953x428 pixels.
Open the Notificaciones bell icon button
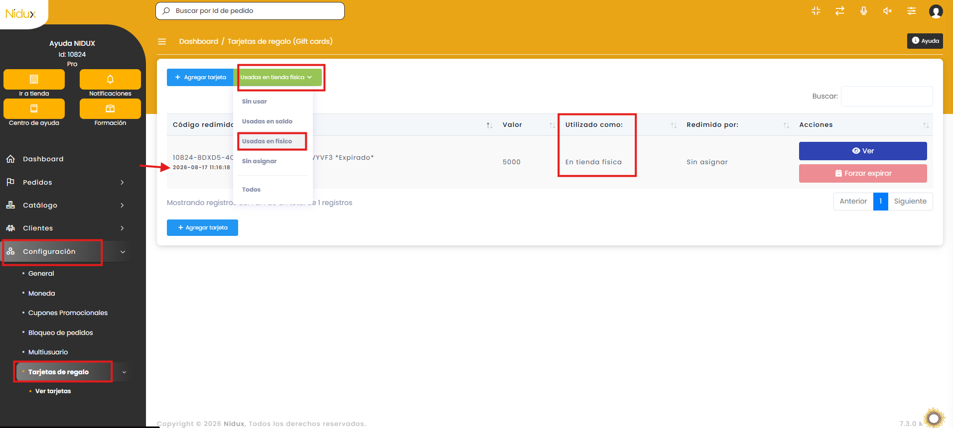(110, 79)
